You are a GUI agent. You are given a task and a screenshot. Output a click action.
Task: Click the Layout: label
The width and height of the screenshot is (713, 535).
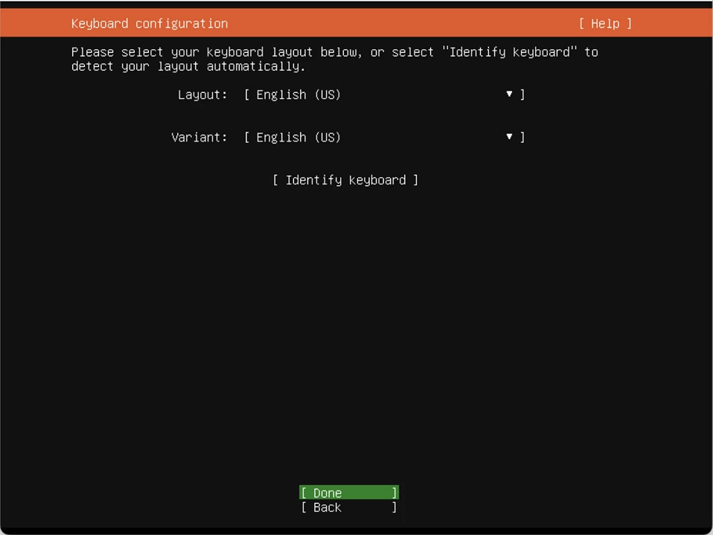click(202, 94)
